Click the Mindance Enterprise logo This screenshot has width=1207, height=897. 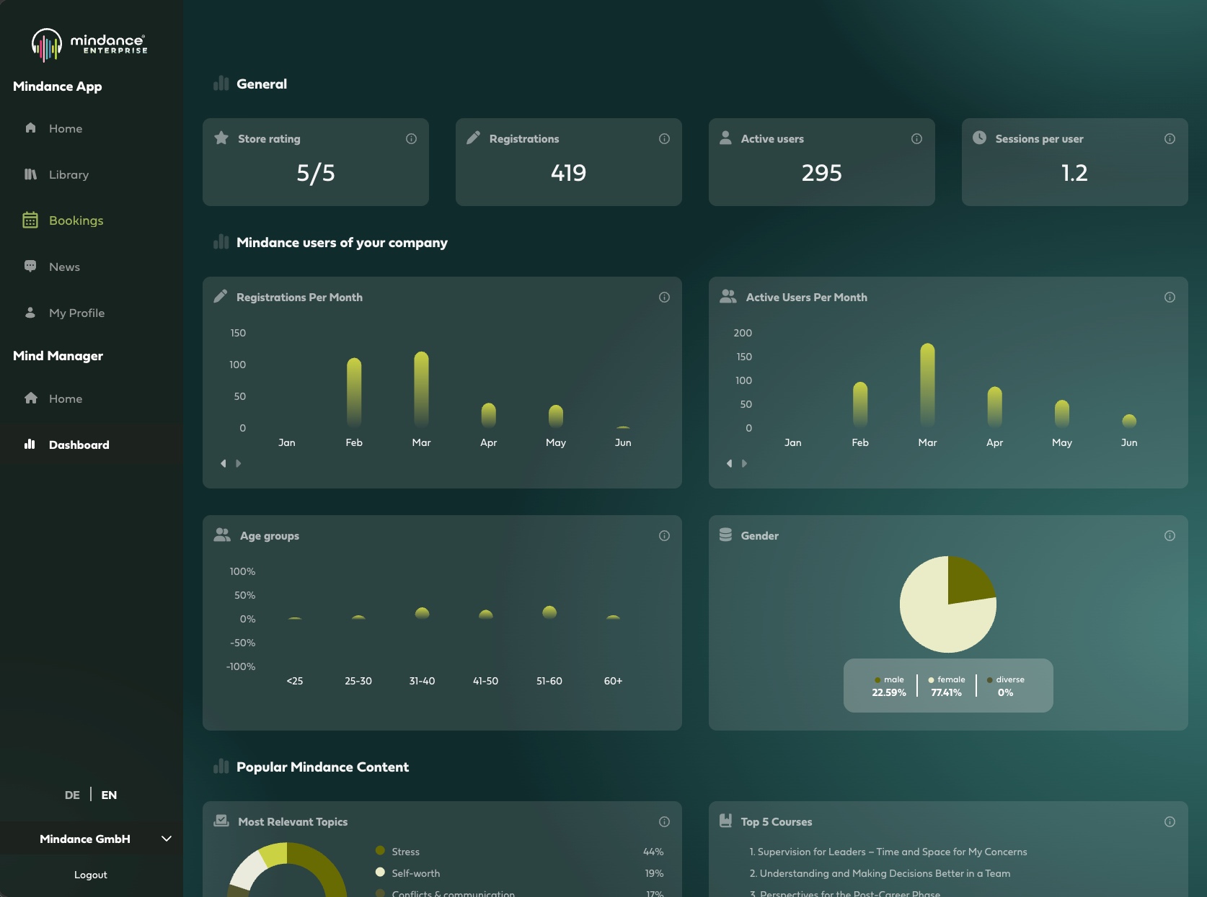click(89, 45)
